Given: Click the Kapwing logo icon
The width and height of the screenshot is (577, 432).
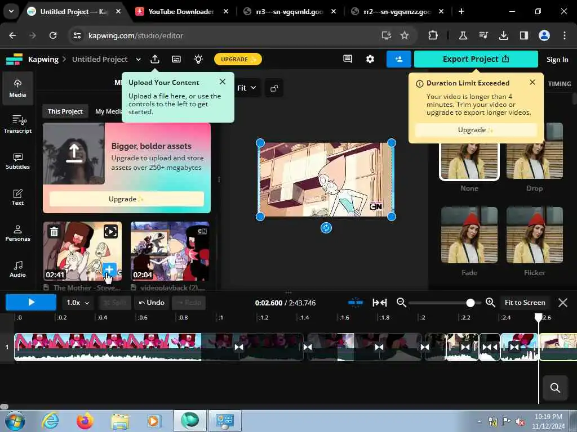Looking at the screenshot, I should [x=14, y=59].
